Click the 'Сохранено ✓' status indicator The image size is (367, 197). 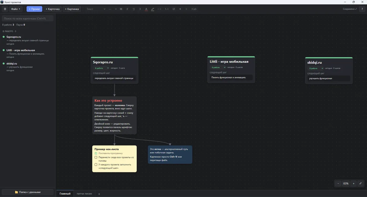[x=350, y=9]
